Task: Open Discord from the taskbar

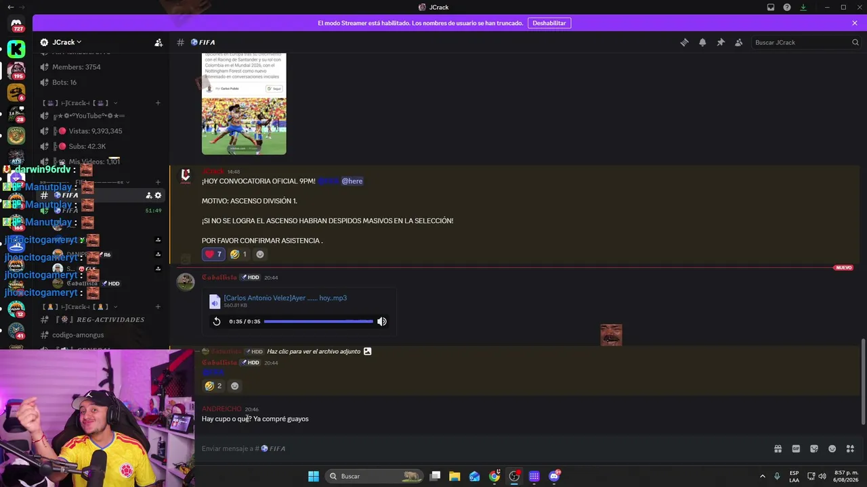Action: point(554,476)
